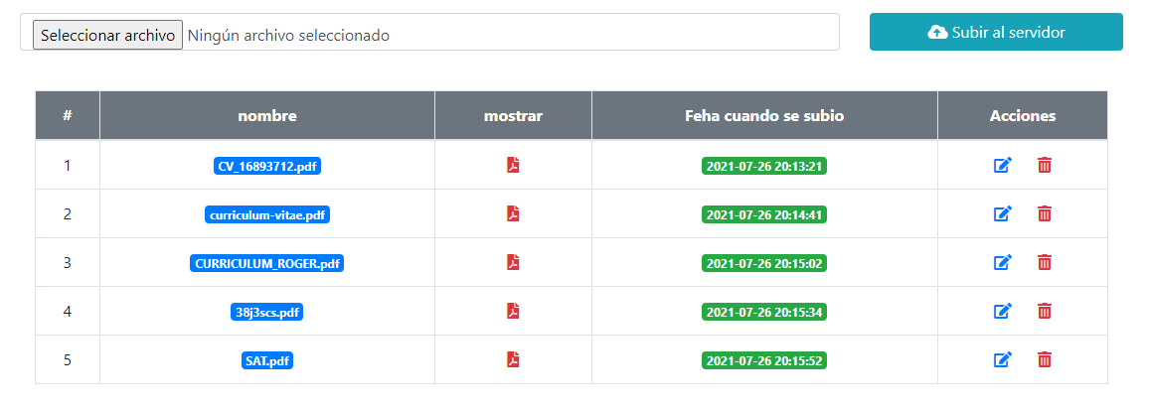Edit the 38j3scs.pdf row

point(1003,312)
